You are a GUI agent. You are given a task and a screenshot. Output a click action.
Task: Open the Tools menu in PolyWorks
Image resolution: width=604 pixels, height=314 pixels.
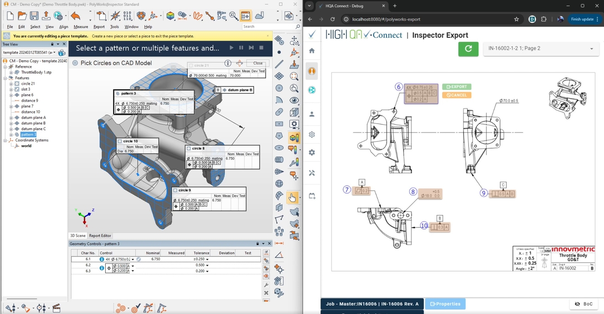[114, 27]
